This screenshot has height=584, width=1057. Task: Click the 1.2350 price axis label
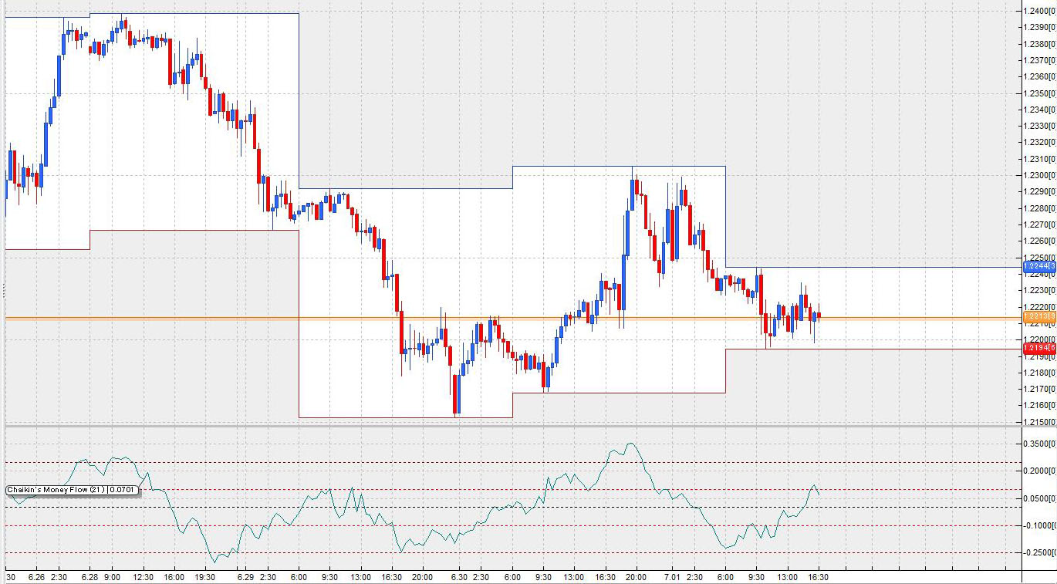coord(1040,93)
